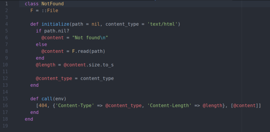The image size is (270, 132).
Task: Click line number 10 in the gutter
Action: [5, 65]
